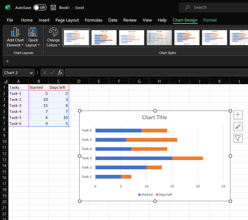Select the sixth chart style thumbnail
This screenshot has height=220, width=248.
(215, 38)
